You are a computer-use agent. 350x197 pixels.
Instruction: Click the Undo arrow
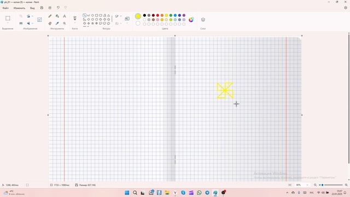(x=58, y=8)
